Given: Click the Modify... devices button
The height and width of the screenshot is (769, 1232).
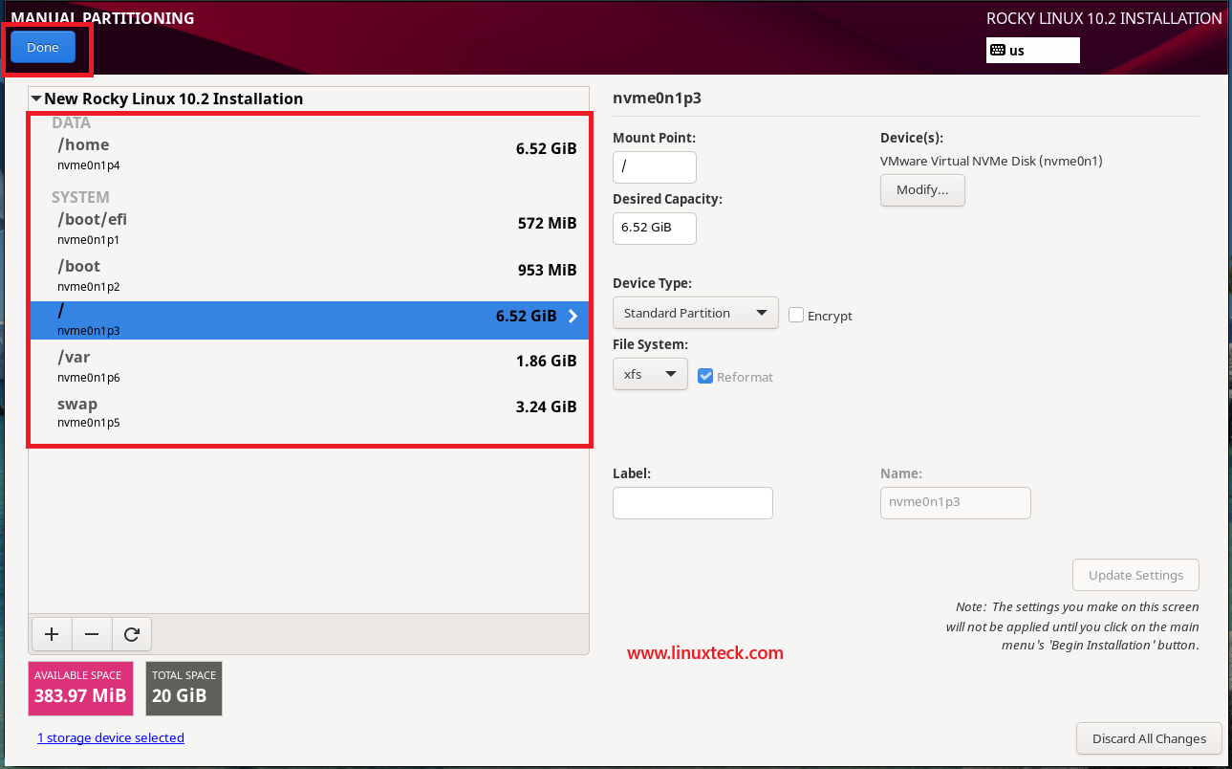Looking at the screenshot, I should coord(922,189).
